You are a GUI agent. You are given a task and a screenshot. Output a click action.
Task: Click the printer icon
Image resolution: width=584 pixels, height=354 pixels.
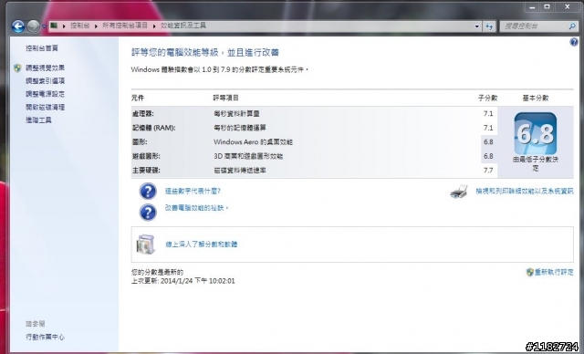point(459,192)
